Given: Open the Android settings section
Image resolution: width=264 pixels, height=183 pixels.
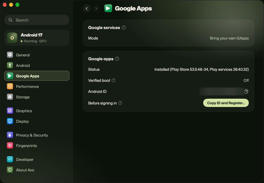Looking at the screenshot, I should pos(37,66).
